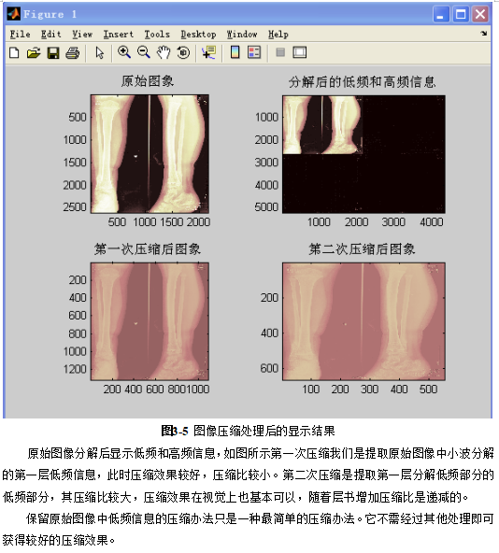Image resolution: width=499 pixels, height=553 pixels.
Task: Save the figure with the floppy disk icon
Action: pyautogui.click(x=53, y=53)
